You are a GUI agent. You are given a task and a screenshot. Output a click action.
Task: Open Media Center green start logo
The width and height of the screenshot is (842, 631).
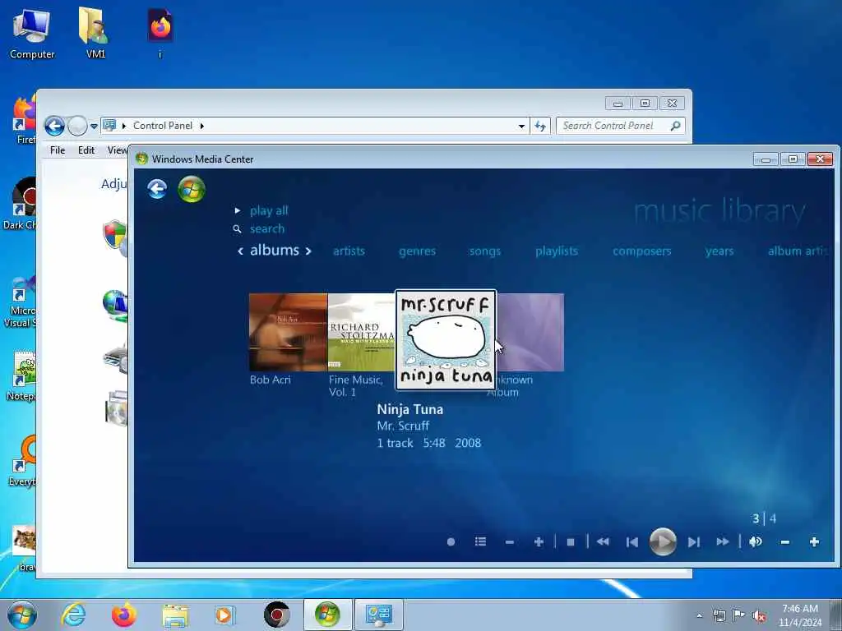pos(192,190)
